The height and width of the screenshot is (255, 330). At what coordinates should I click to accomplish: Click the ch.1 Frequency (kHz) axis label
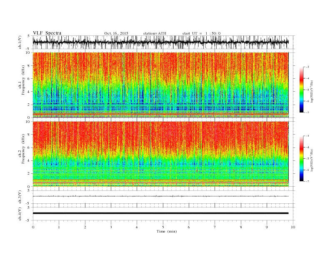[22, 80]
